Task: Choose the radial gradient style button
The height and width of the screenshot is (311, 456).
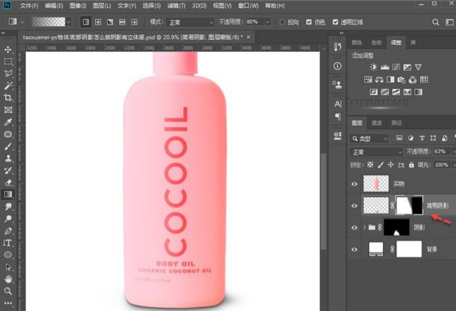Action: (98, 22)
